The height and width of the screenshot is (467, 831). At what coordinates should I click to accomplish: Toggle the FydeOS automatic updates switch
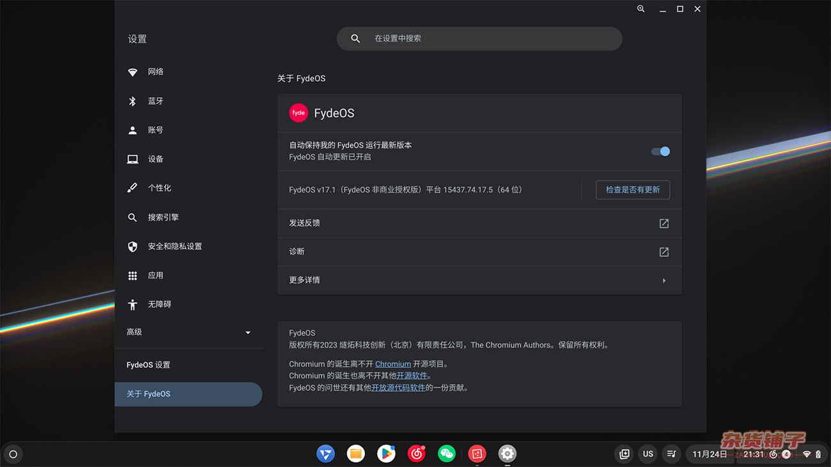tap(660, 151)
